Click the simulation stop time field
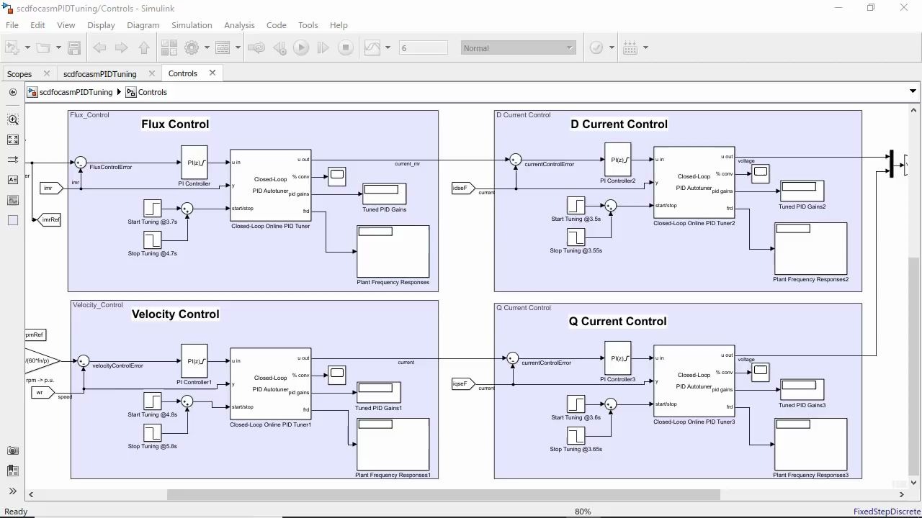The width and height of the screenshot is (922, 518). pos(423,47)
